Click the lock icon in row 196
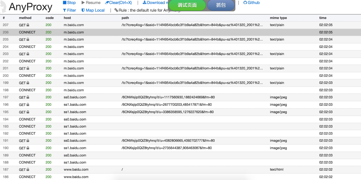Screen dimensions: 361x180 28,105
